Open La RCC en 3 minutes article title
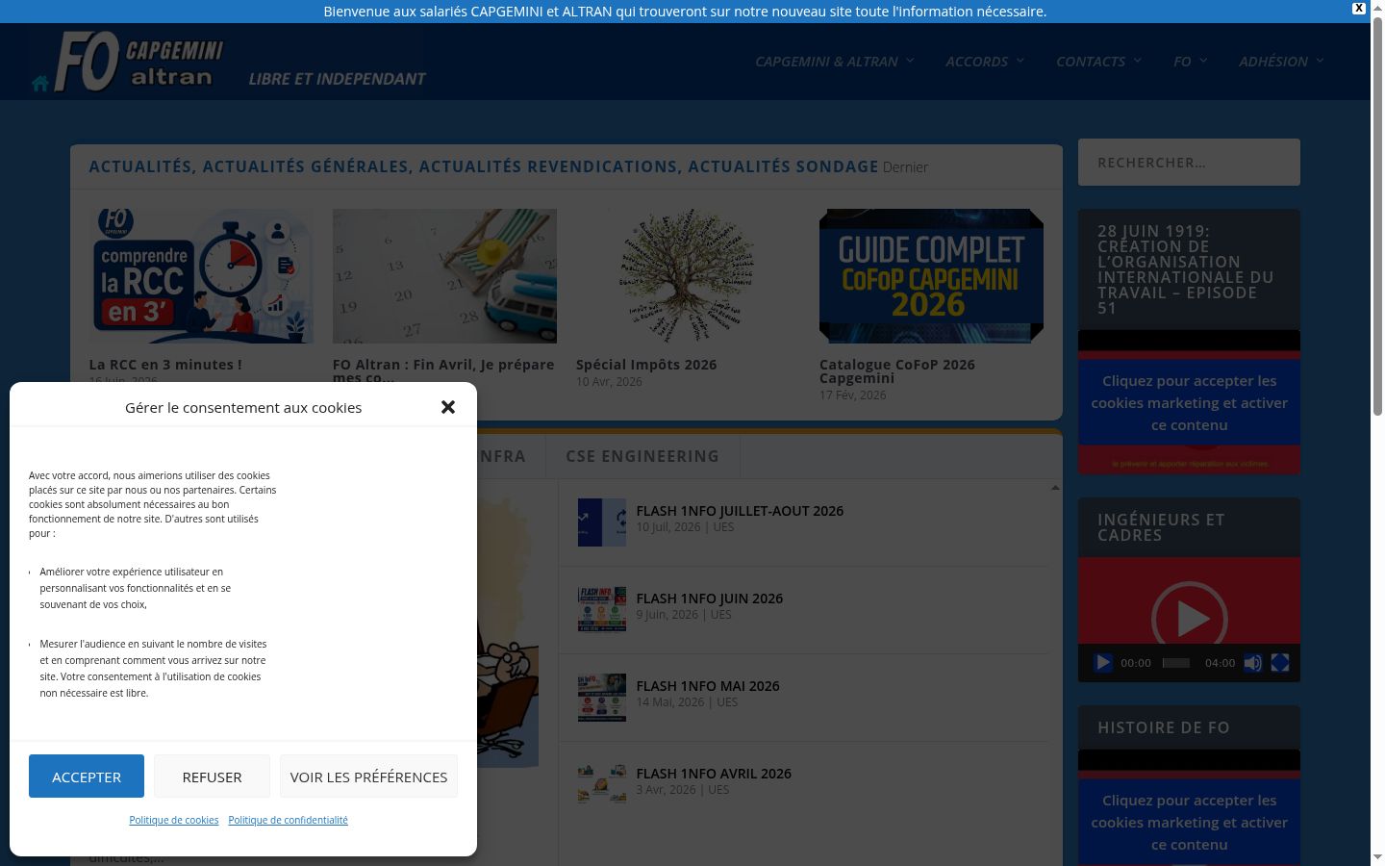Image resolution: width=1385 pixels, height=866 pixels. (165, 365)
